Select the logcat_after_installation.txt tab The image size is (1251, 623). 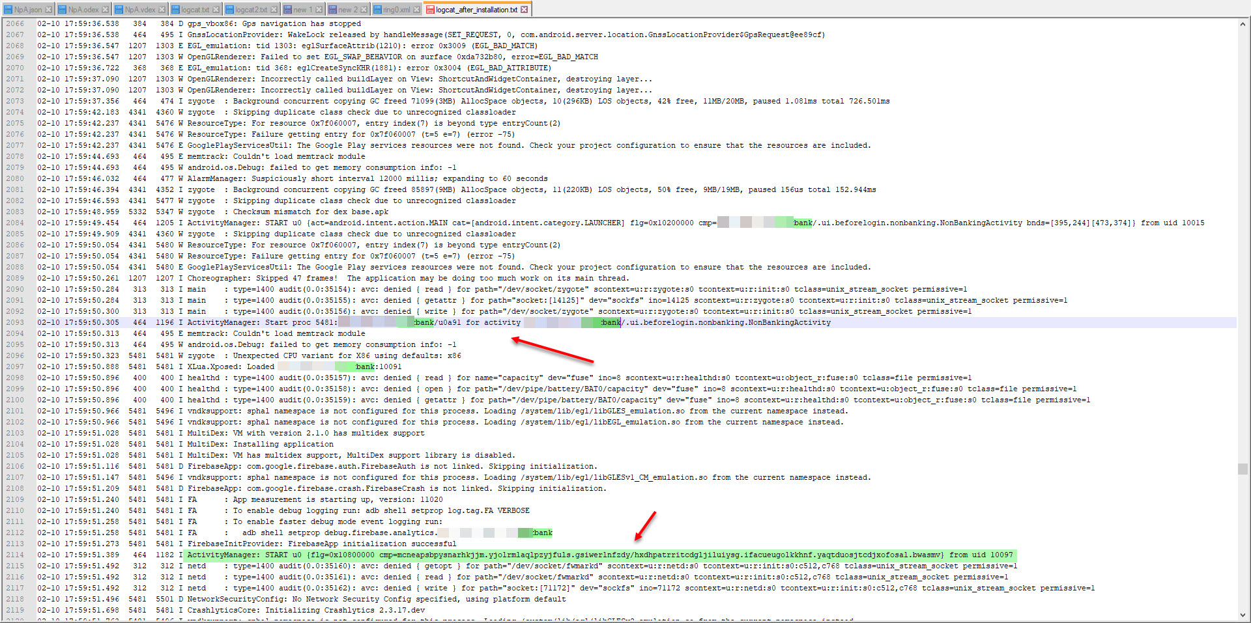[477, 10]
